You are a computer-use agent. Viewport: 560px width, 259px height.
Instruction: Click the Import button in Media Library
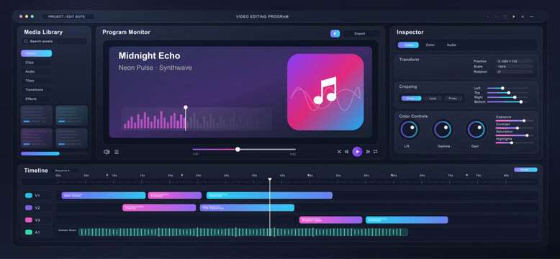[x=37, y=53]
